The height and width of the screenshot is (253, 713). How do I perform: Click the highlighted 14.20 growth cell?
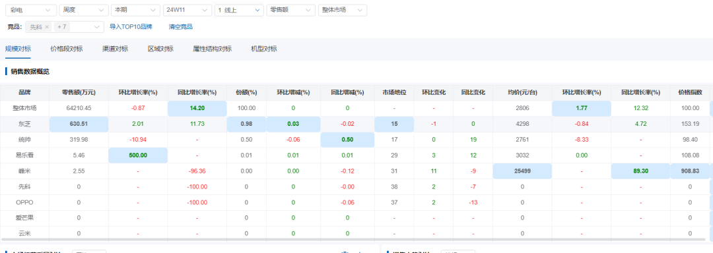click(x=197, y=108)
